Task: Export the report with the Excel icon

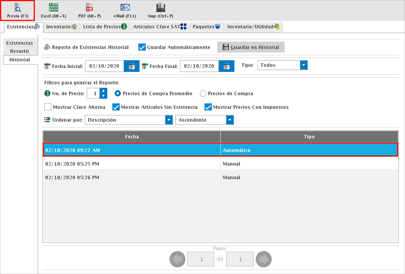Action: click(x=53, y=10)
